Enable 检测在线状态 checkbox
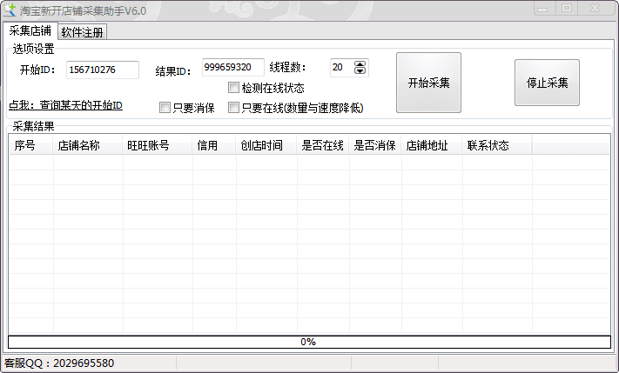619x373 pixels. tap(233, 88)
